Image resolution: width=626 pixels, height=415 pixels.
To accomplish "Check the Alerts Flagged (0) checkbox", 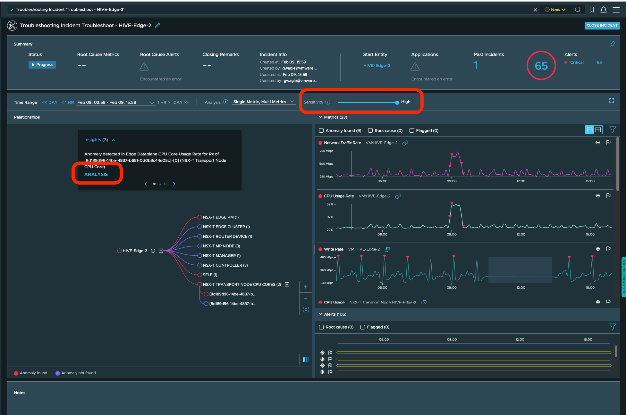I will click(363, 327).
